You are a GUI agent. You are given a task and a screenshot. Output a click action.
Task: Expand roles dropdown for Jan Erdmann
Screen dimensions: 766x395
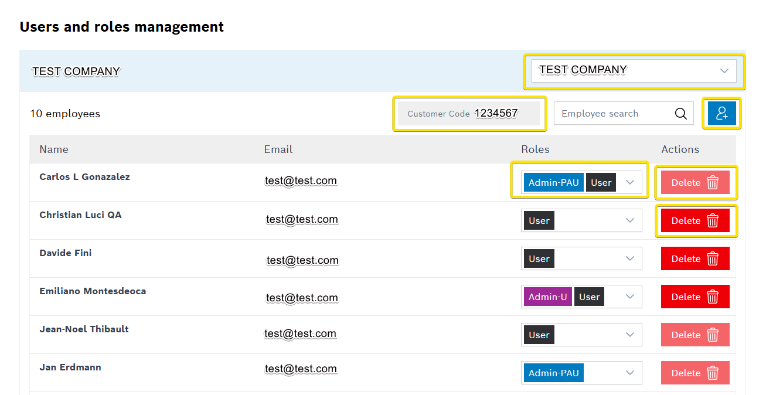point(630,373)
